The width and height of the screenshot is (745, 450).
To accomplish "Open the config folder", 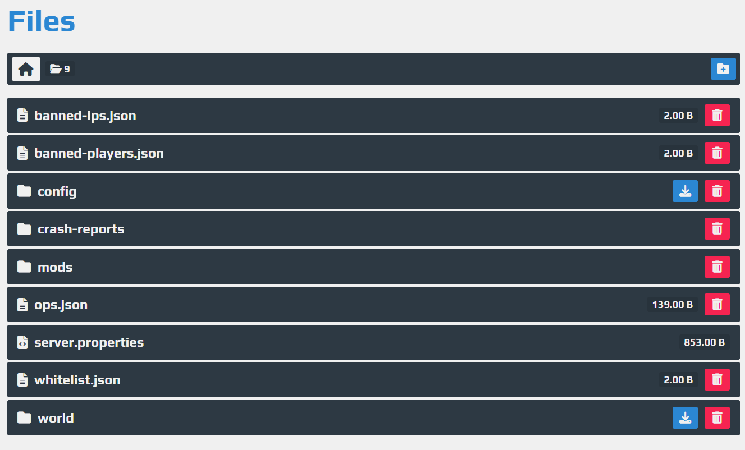I will [x=57, y=191].
